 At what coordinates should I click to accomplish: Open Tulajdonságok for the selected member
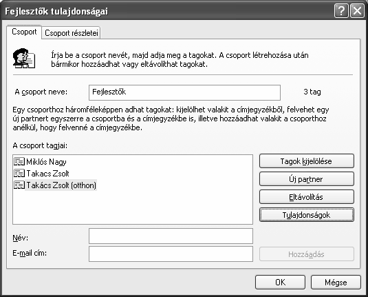307,215
